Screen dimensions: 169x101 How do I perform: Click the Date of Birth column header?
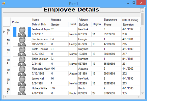coord(40,24)
